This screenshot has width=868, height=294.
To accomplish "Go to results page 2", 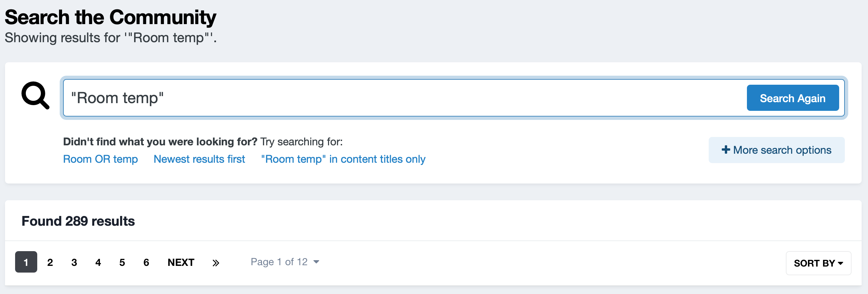I will pos(50,263).
